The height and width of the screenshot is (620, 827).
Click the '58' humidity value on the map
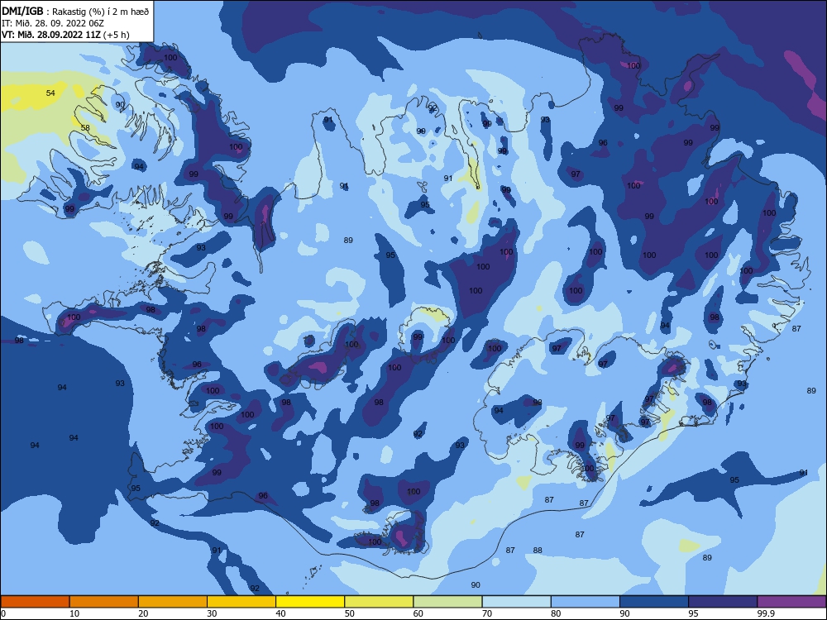[x=85, y=127]
